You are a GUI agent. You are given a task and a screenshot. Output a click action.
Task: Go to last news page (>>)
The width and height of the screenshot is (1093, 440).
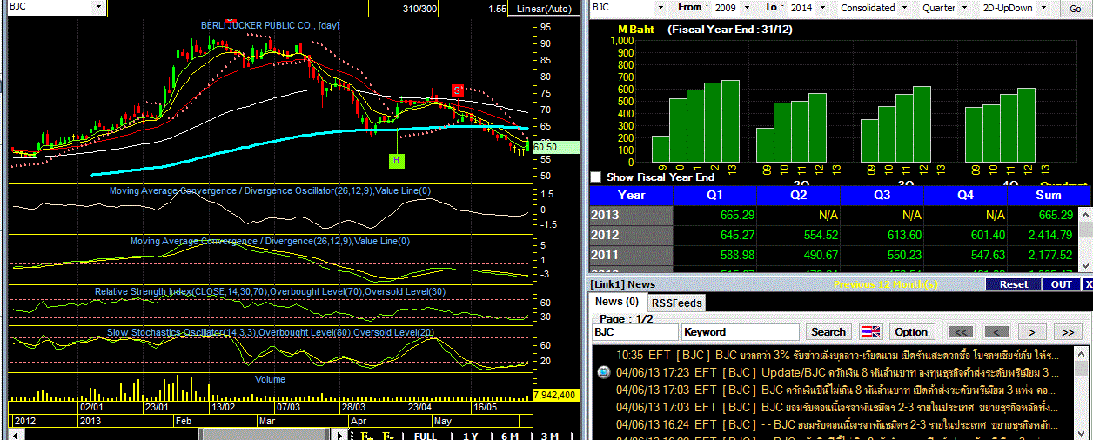click(x=1068, y=331)
